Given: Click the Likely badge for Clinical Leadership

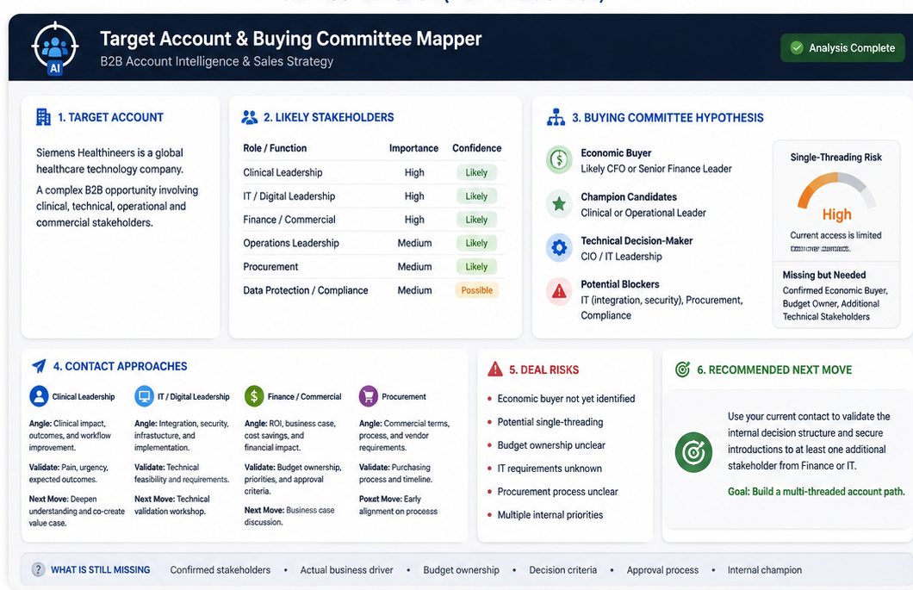Looking at the screenshot, I should click(x=476, y=172).
